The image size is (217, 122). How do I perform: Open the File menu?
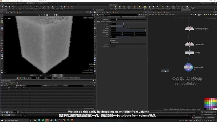point(2,3)
